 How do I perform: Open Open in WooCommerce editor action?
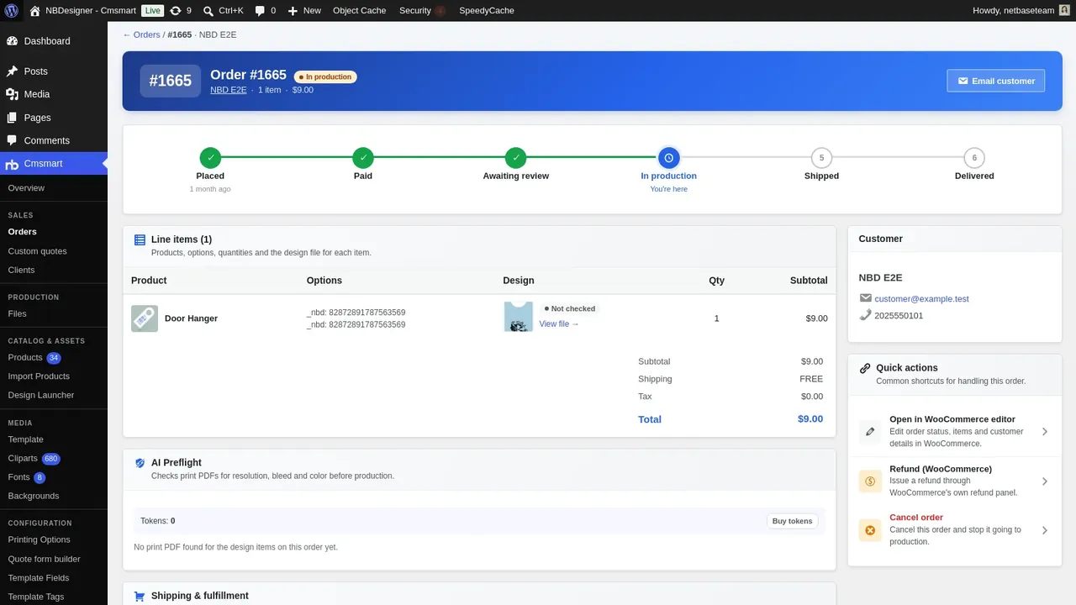pos(955,431)
